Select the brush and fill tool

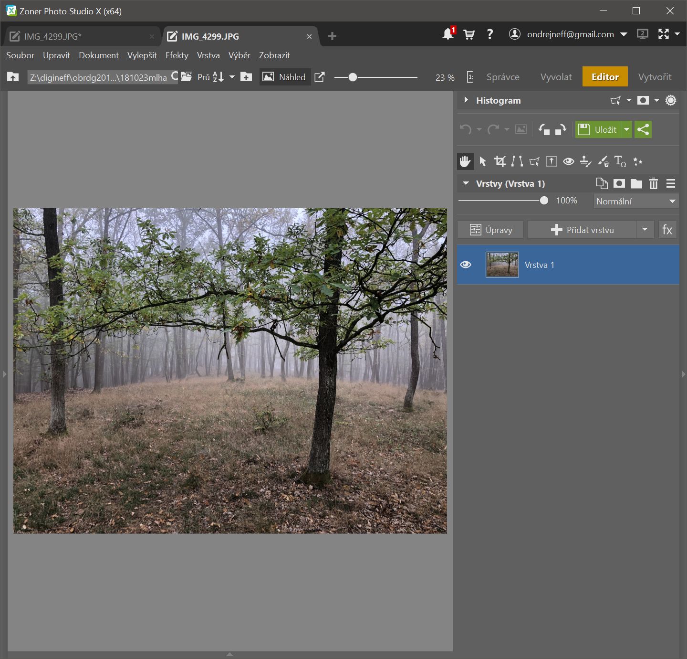tap(603, 161)
